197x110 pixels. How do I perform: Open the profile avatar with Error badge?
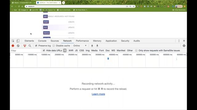coord(179,6)
